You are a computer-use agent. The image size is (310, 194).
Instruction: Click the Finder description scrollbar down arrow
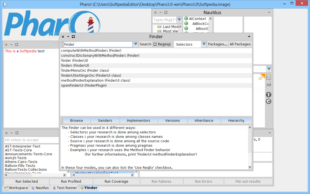250,167
